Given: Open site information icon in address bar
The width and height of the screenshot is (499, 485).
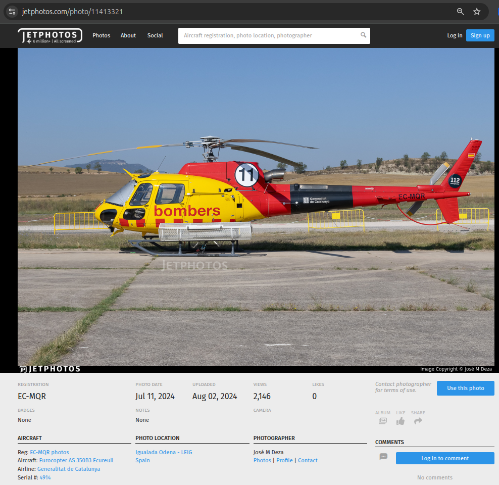Looking at the screenshot, I should tap(12, 12).
